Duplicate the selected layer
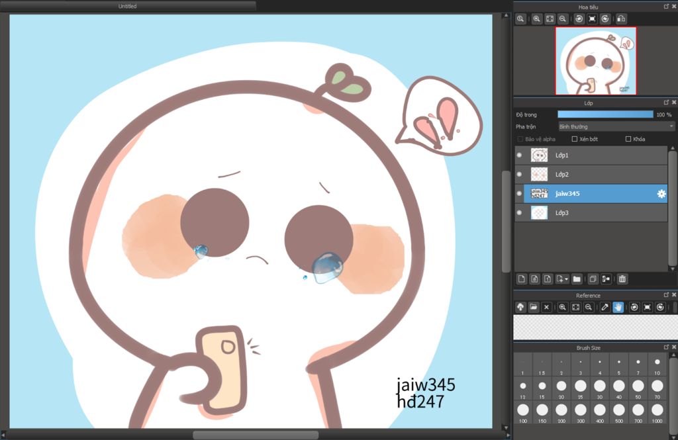This screenshot has height=440, width=678. point(593,279)
